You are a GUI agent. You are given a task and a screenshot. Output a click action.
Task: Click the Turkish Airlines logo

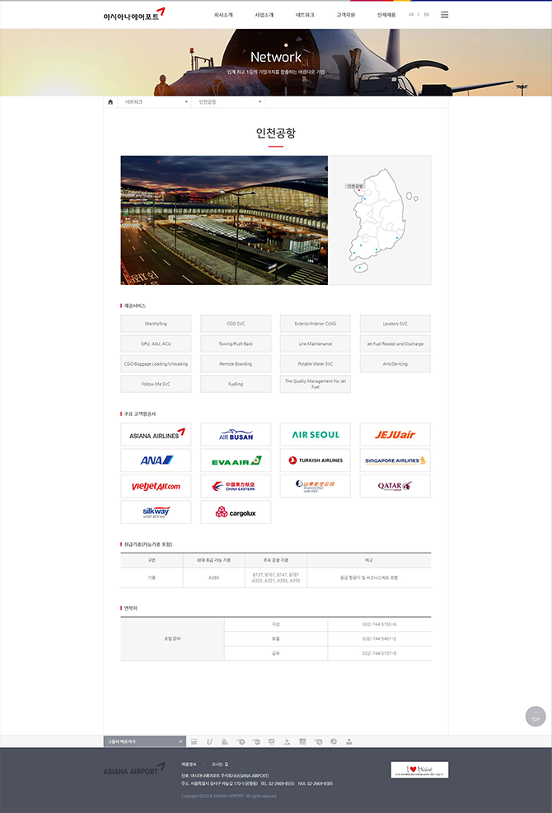(x=316, y=460)
